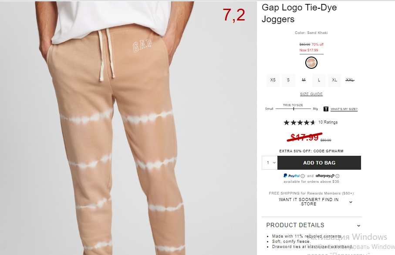Select the Sand Khaki color swatch

[x=311, y=63]
